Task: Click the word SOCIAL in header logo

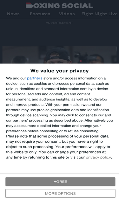Action: [77, 5]
